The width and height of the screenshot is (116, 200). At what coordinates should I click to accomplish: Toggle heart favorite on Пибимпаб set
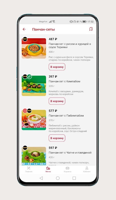tap(25, 111)
